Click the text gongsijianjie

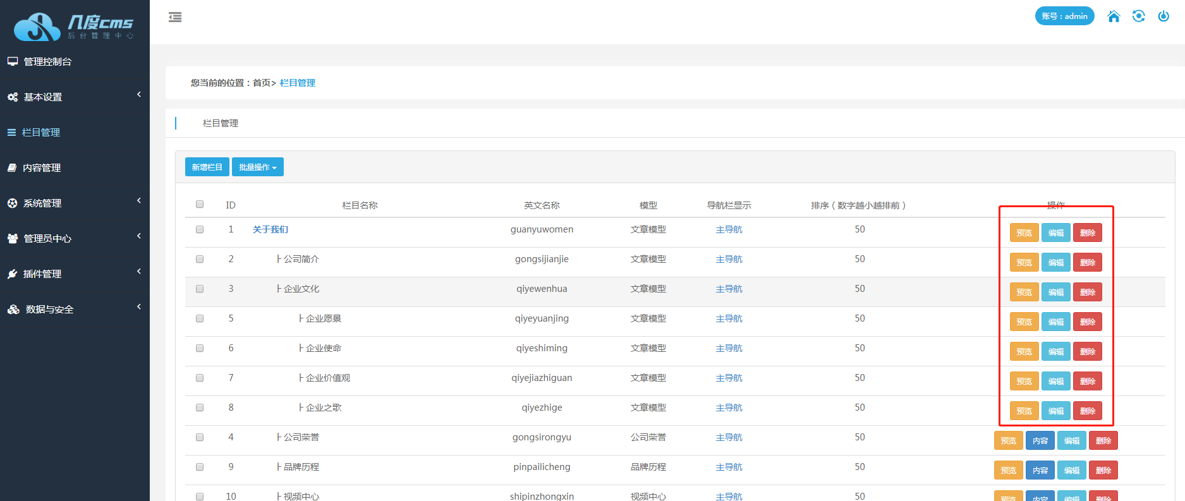click(542, 259)
